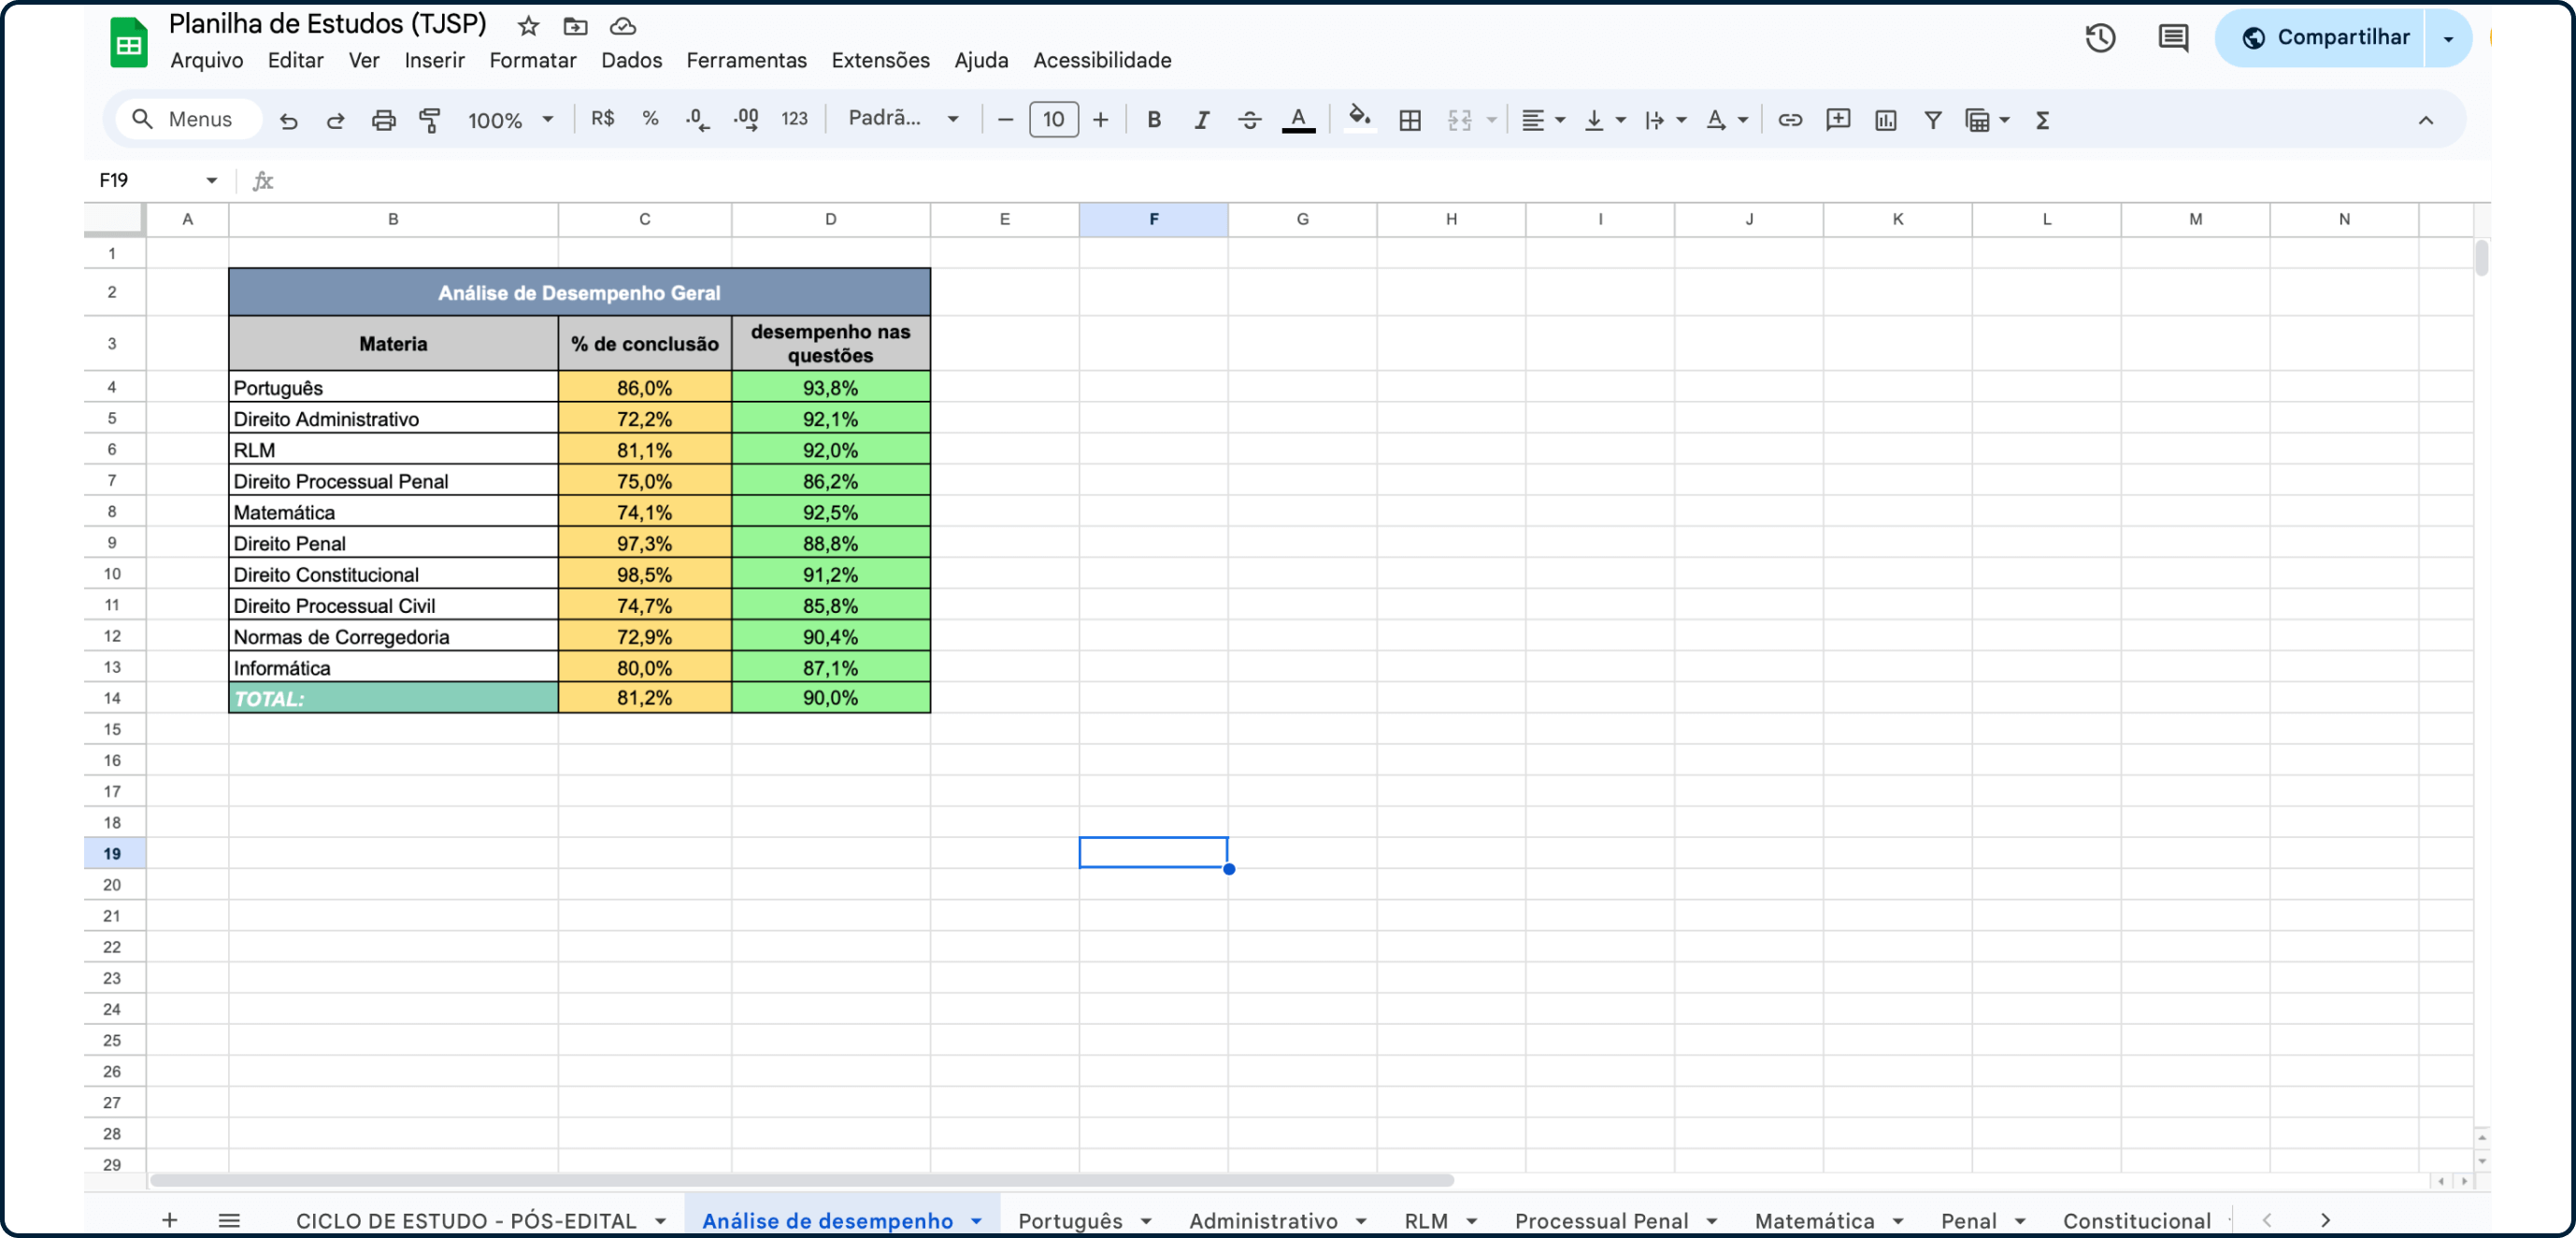The height and width of the screenshot is (1238, 2576).
Task: Format as percent
Action: [x=650, y=119]
